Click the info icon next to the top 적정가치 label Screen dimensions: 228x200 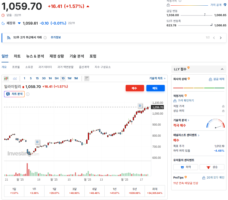pyautogui.click(x=180, y=1)
